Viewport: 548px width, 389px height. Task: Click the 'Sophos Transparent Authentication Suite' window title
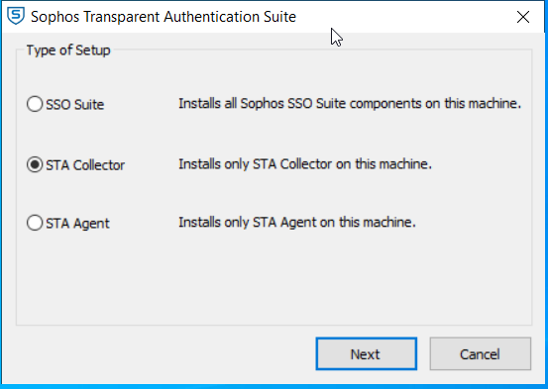[x=164, y=17]
